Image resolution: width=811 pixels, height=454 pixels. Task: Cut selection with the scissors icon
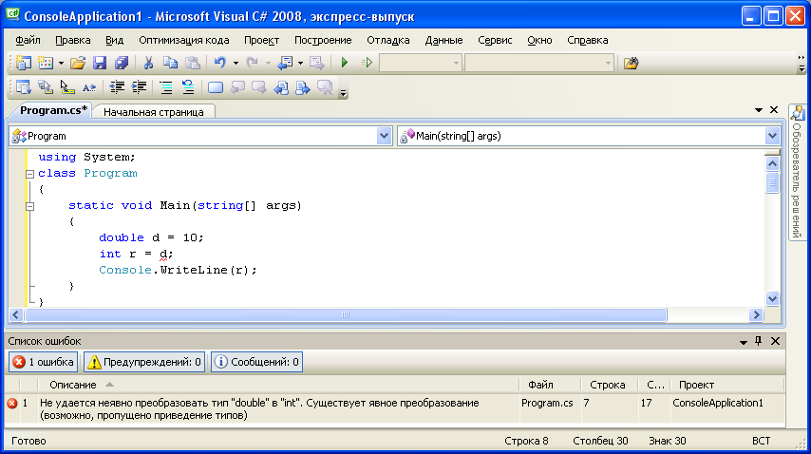point(148,63)
